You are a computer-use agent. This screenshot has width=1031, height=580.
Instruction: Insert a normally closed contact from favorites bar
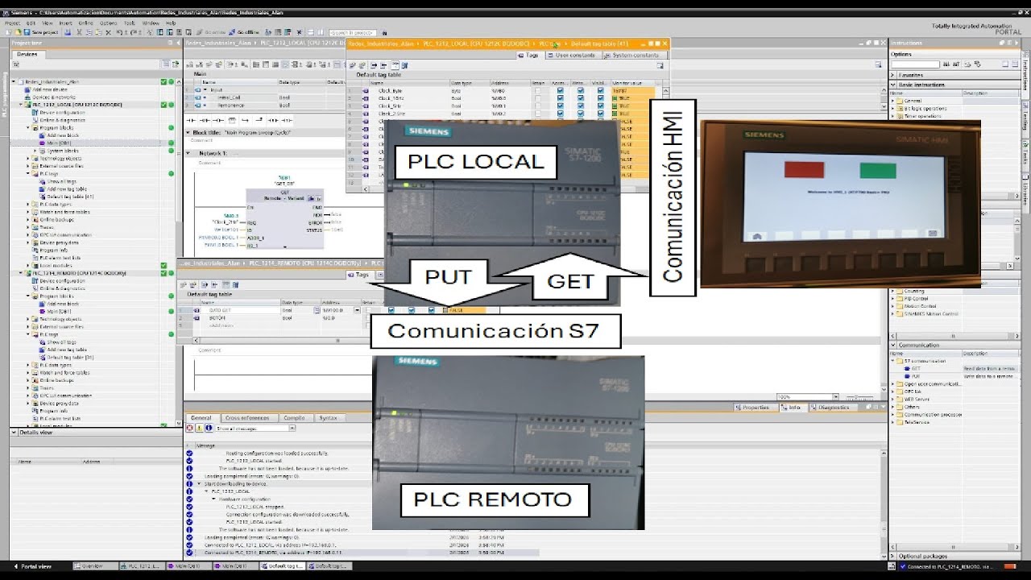tap(205, 121)
